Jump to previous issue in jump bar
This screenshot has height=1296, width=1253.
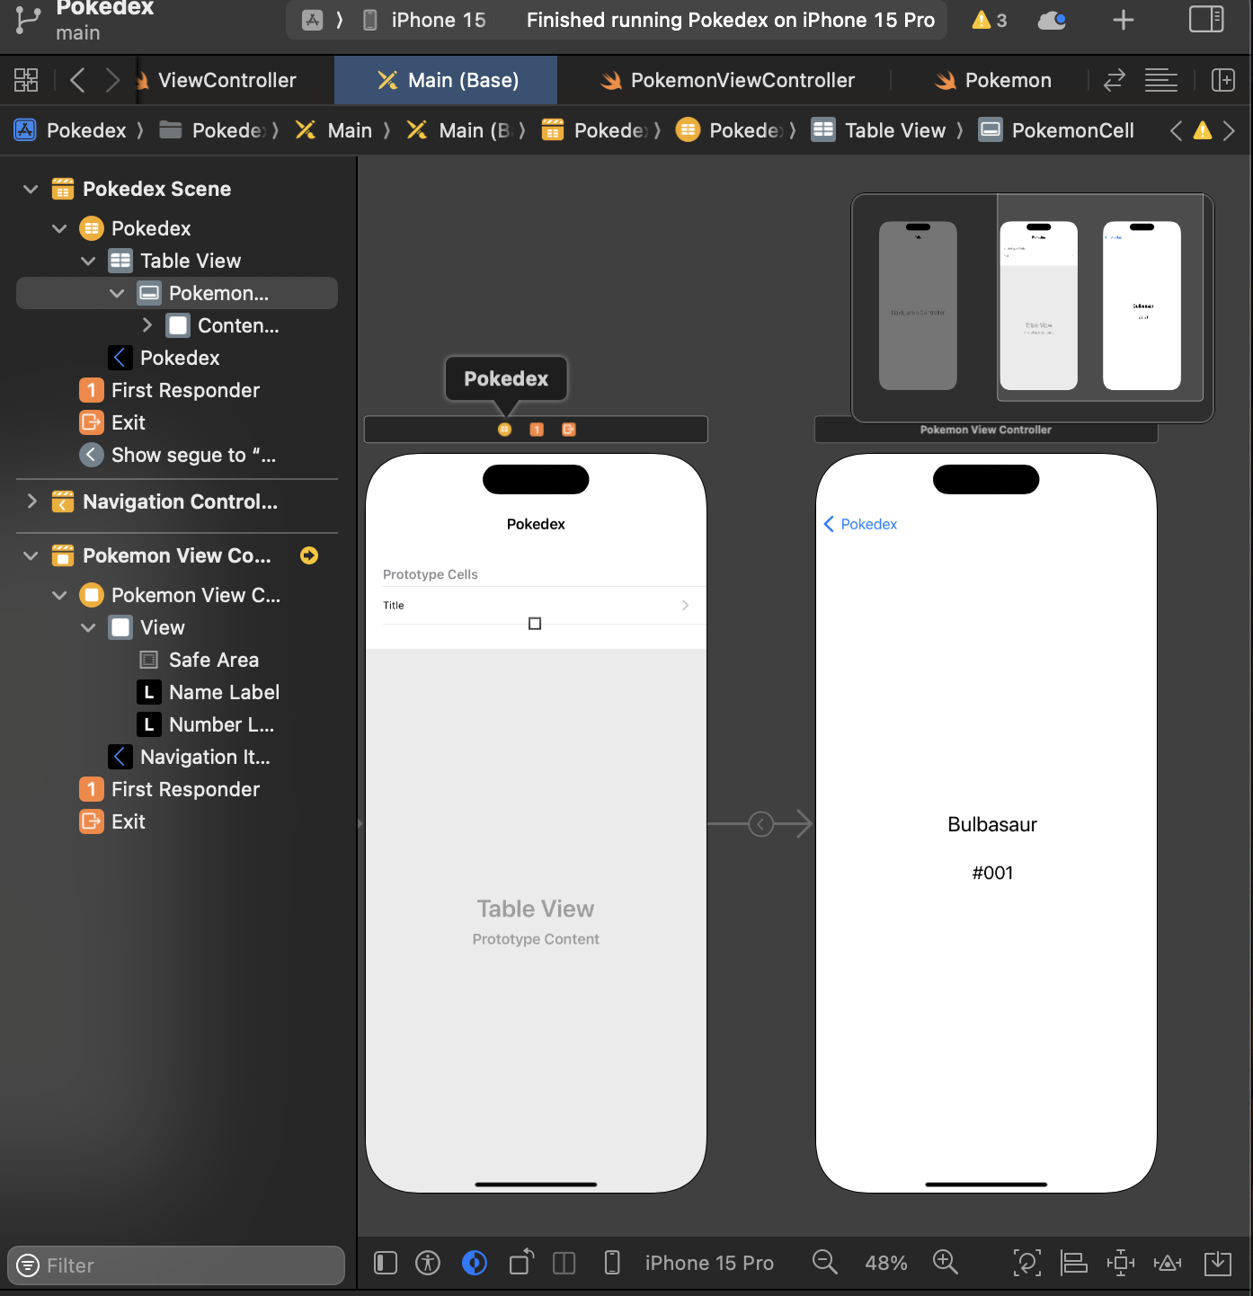[x=1176, y=131]
